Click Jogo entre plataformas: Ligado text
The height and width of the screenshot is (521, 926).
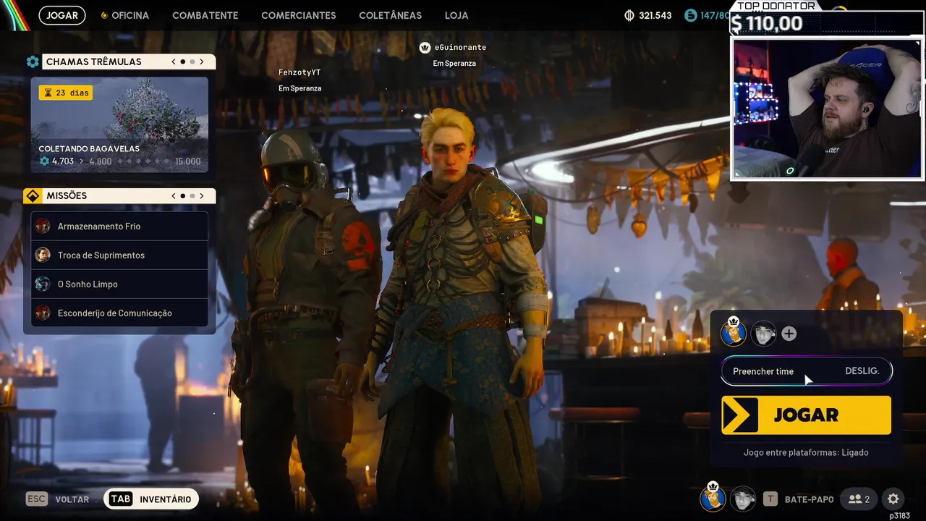806,452
